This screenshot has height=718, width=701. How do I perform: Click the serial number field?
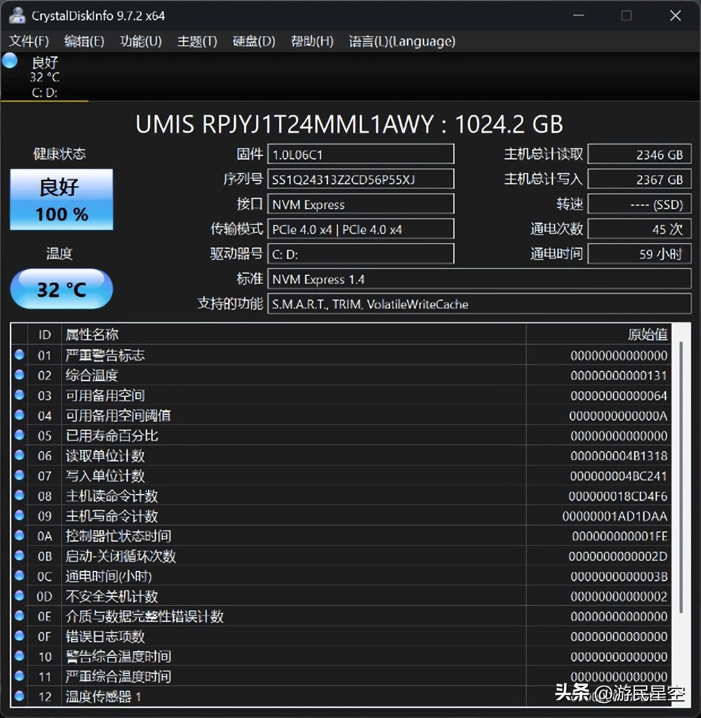(x=360, y=179)
